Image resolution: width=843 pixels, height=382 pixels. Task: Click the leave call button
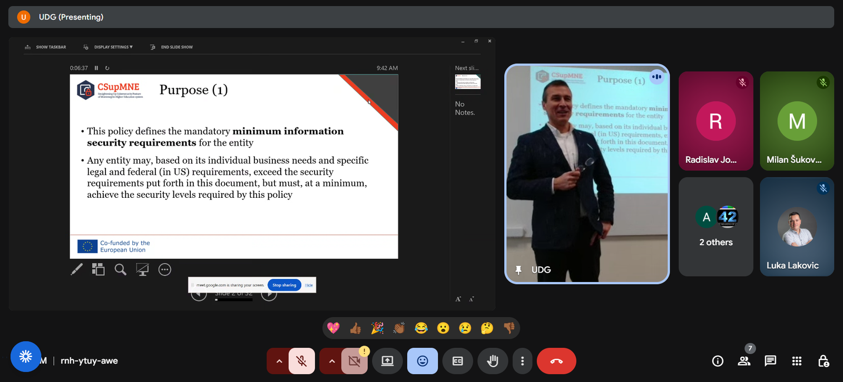point(556,361)
